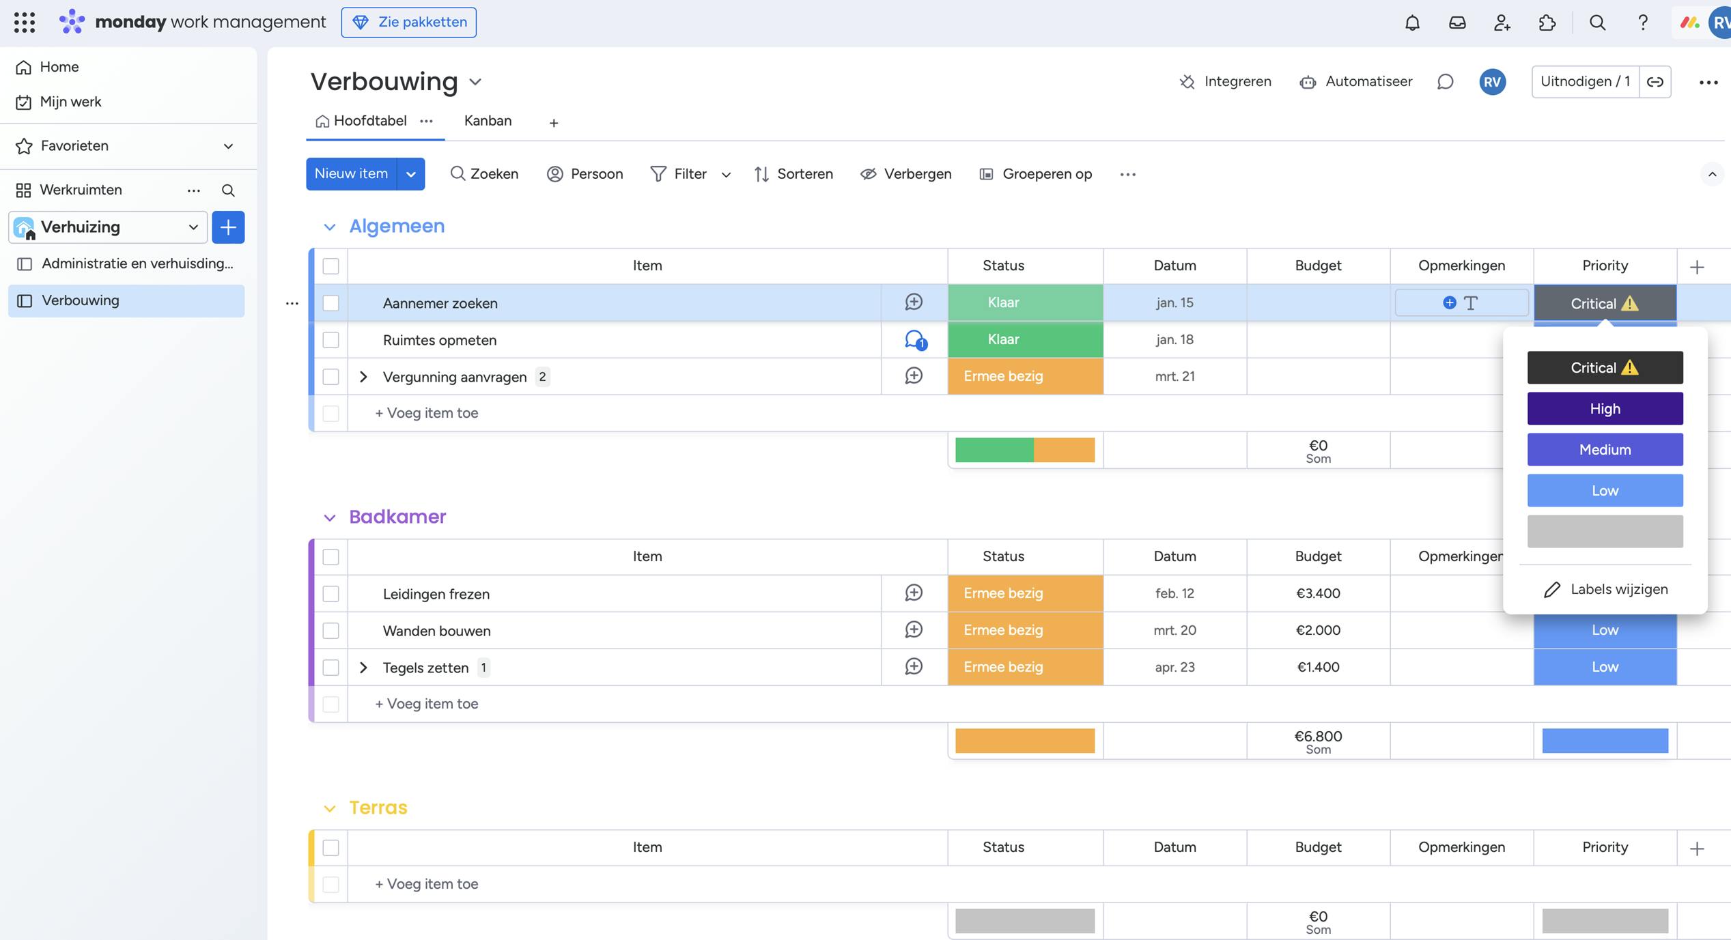Choose the High priority label
The height and width of the screenshot is (940, 1731).
1605,409
